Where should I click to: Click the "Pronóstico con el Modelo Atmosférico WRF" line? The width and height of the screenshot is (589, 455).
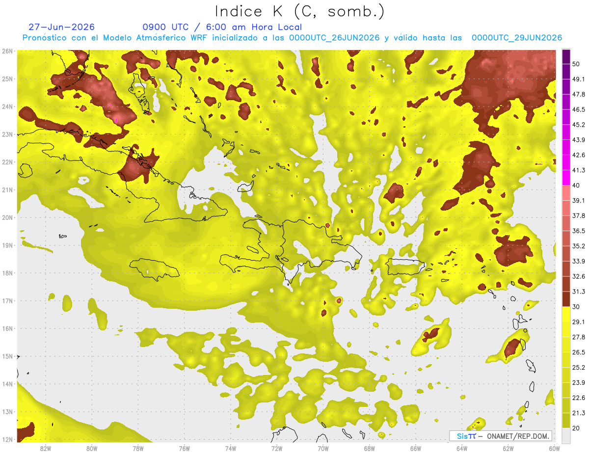pyautogui.click(x=292, y=38)
